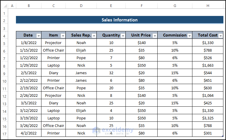
Task: Expand the Sales Rep. filter dropdown
Action: pyautogui.click(x=94, y=35)
